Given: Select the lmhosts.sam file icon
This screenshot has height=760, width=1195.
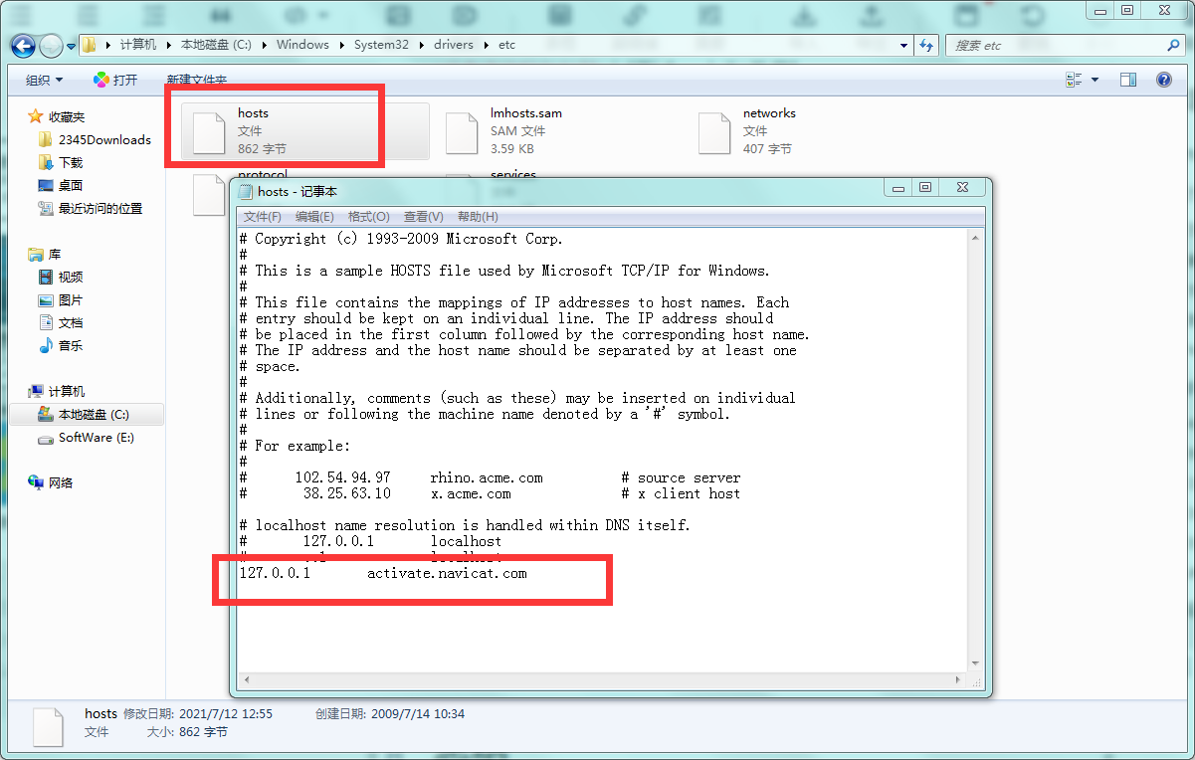Looking at the screenshot, I should (462, 132).
